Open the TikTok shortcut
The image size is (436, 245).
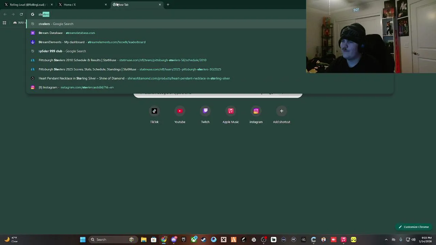pos(154,115)
